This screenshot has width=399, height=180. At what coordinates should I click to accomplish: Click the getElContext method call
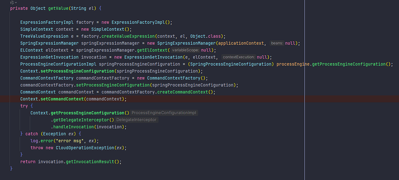pos(152,50)
